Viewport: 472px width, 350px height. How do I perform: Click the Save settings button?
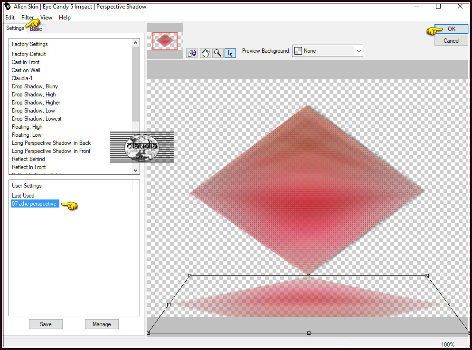(46, 324)
